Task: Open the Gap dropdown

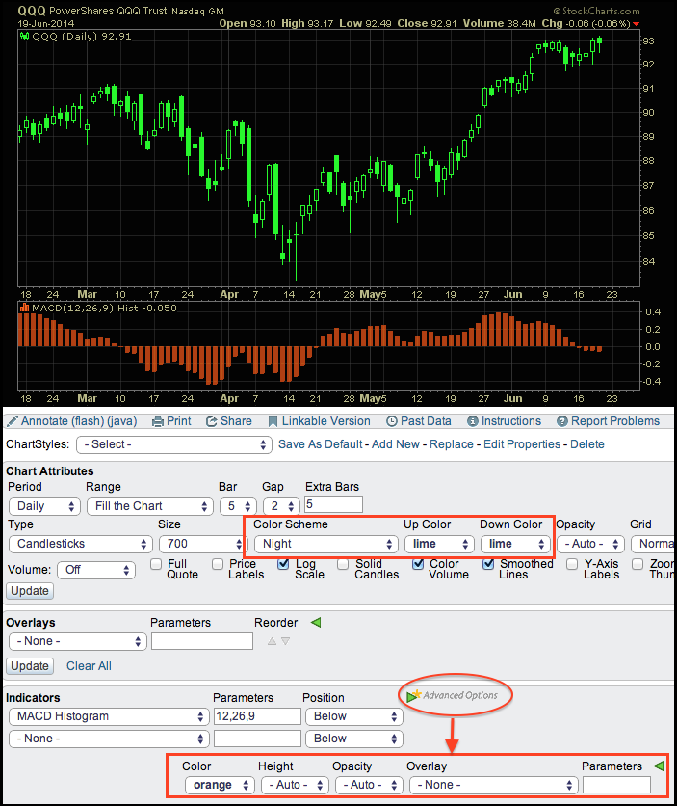Action: click(x=281, y=506)
